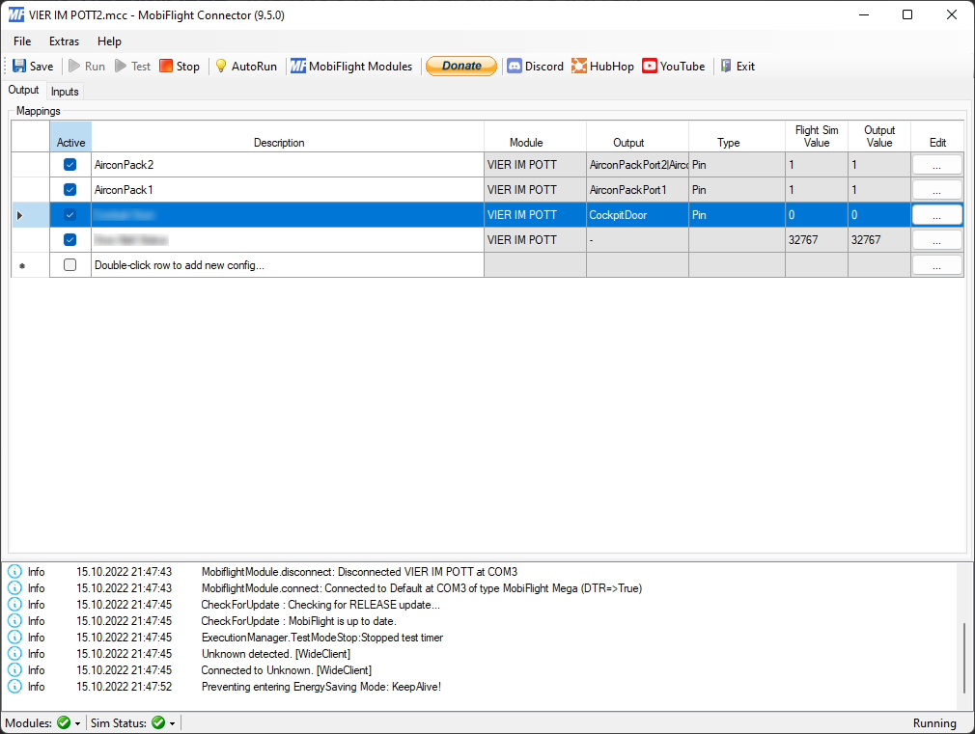Viewport: 975px width, 734px height.
Task: Click the info icon of the disconnect log entry
Action: [14, 572]
